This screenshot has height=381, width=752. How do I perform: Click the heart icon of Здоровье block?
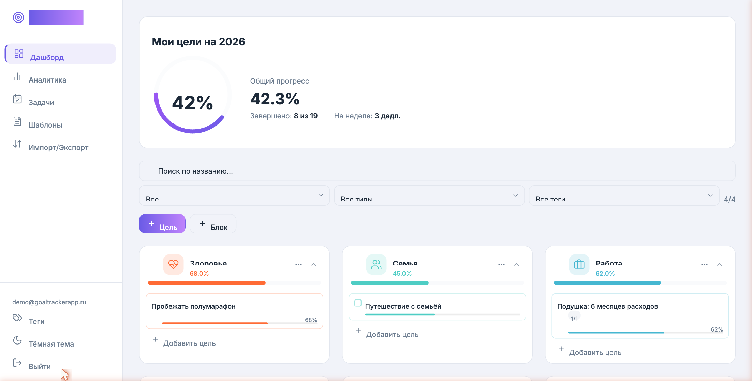click(173, 264)
